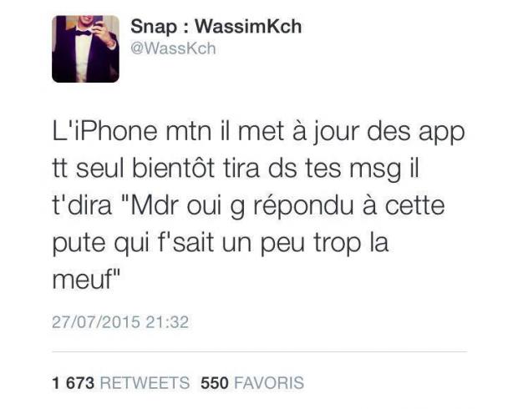
Task: Click the retweet count number 1 673
Action: (74, 383)
